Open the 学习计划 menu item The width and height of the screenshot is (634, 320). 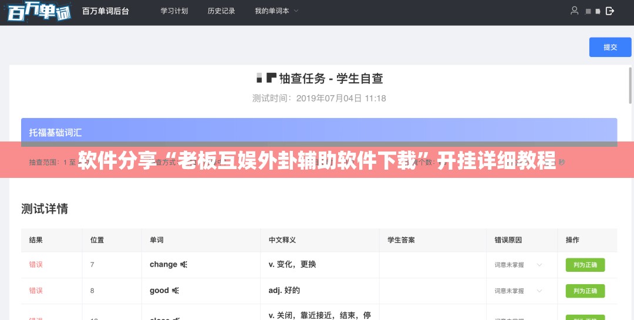tap(174, 11)
